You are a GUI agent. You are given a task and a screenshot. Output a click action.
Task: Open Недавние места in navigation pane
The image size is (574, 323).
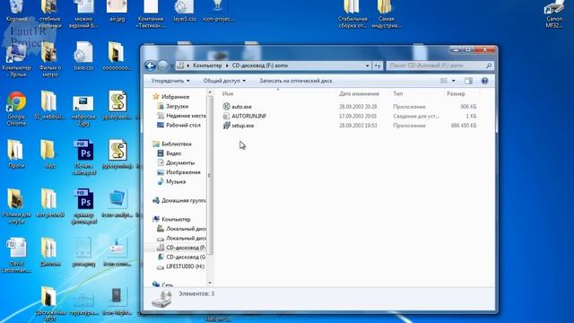tap(186, 116)
